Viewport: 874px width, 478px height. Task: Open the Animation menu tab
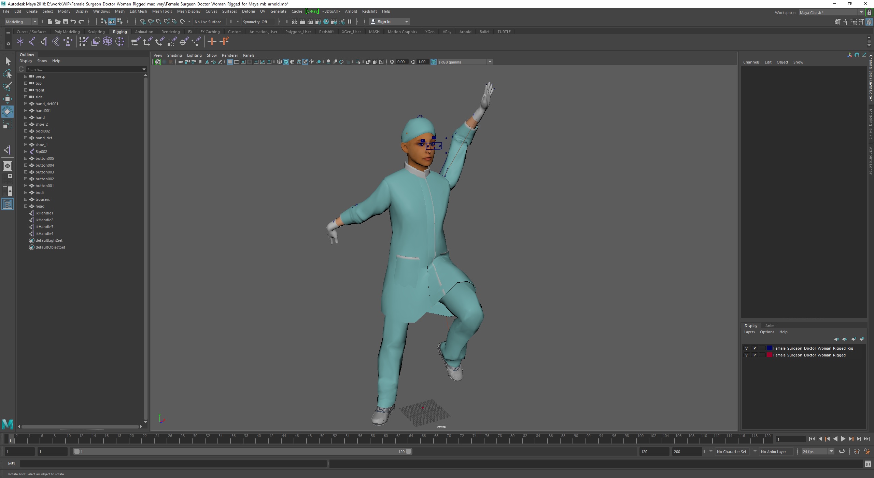pos(144,31)
